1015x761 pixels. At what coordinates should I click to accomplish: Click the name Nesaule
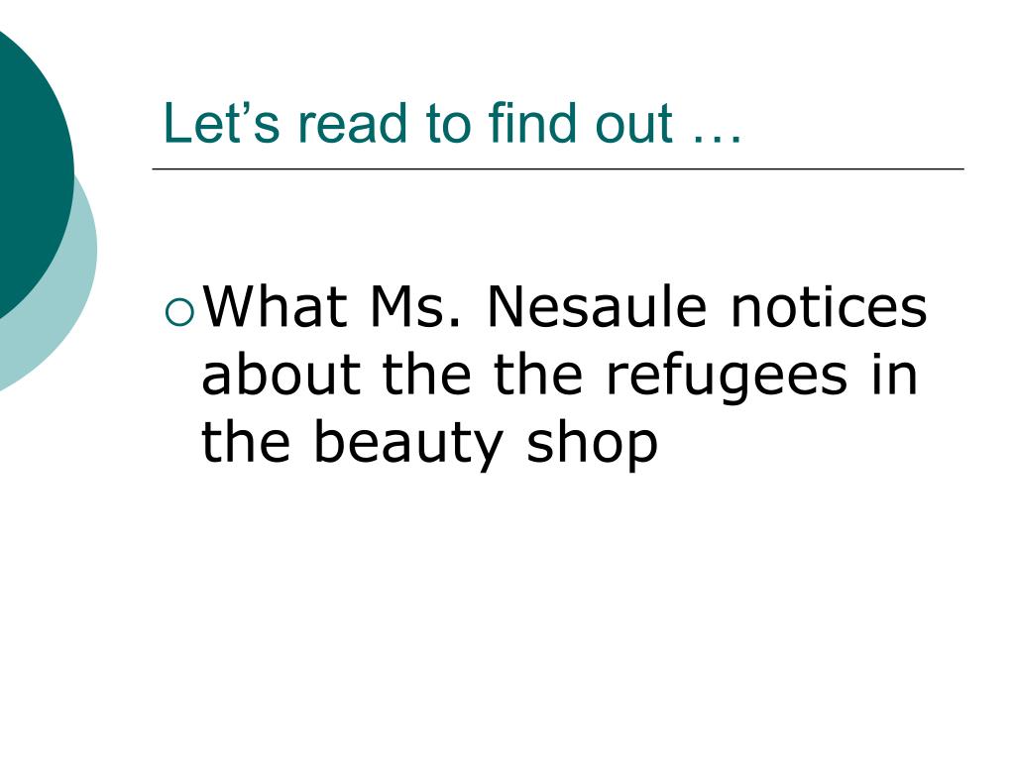(x=597, y=306)
